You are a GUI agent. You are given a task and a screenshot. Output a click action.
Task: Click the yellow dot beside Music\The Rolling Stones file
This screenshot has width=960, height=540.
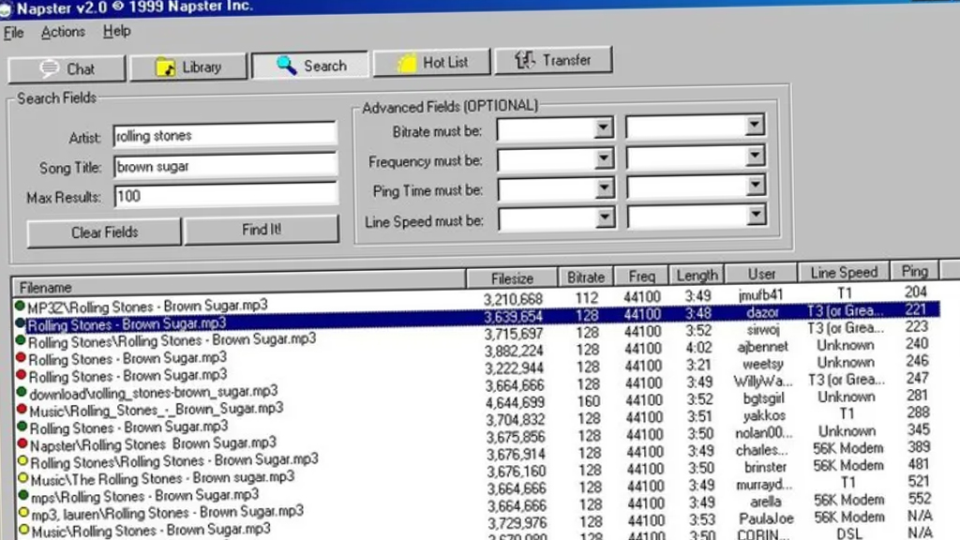[x=23, y=477]
